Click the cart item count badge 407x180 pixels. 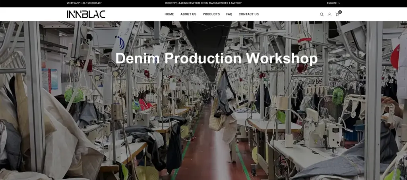[340, 12]
